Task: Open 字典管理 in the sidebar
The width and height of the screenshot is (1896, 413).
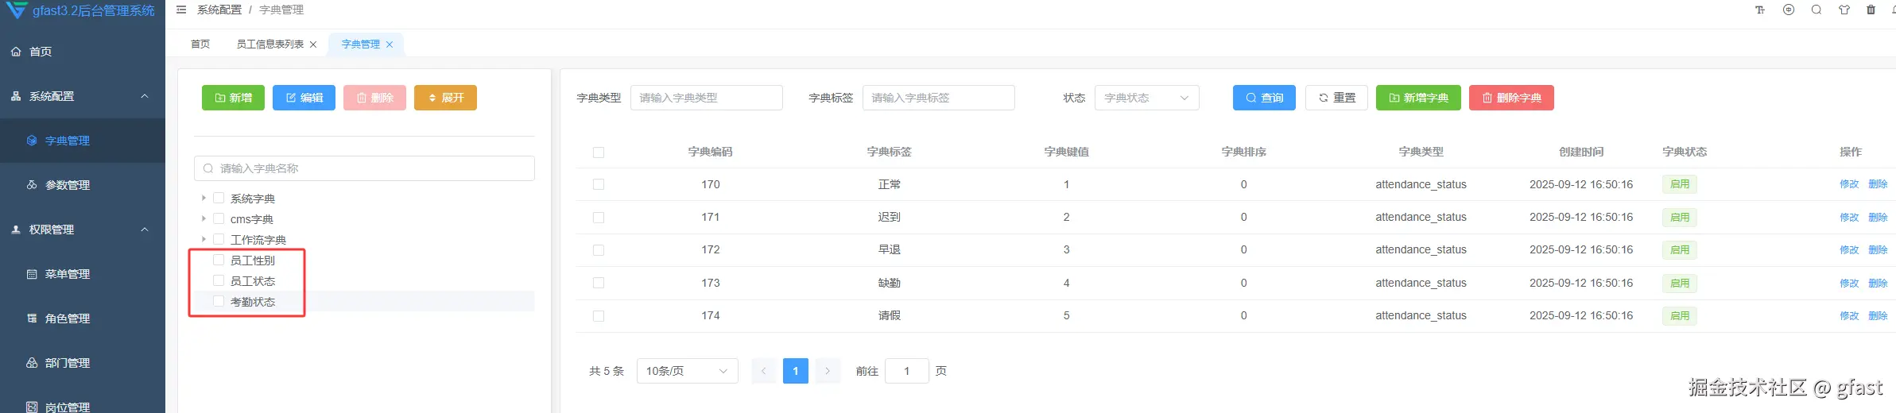Action: click(x=83, y=141)
